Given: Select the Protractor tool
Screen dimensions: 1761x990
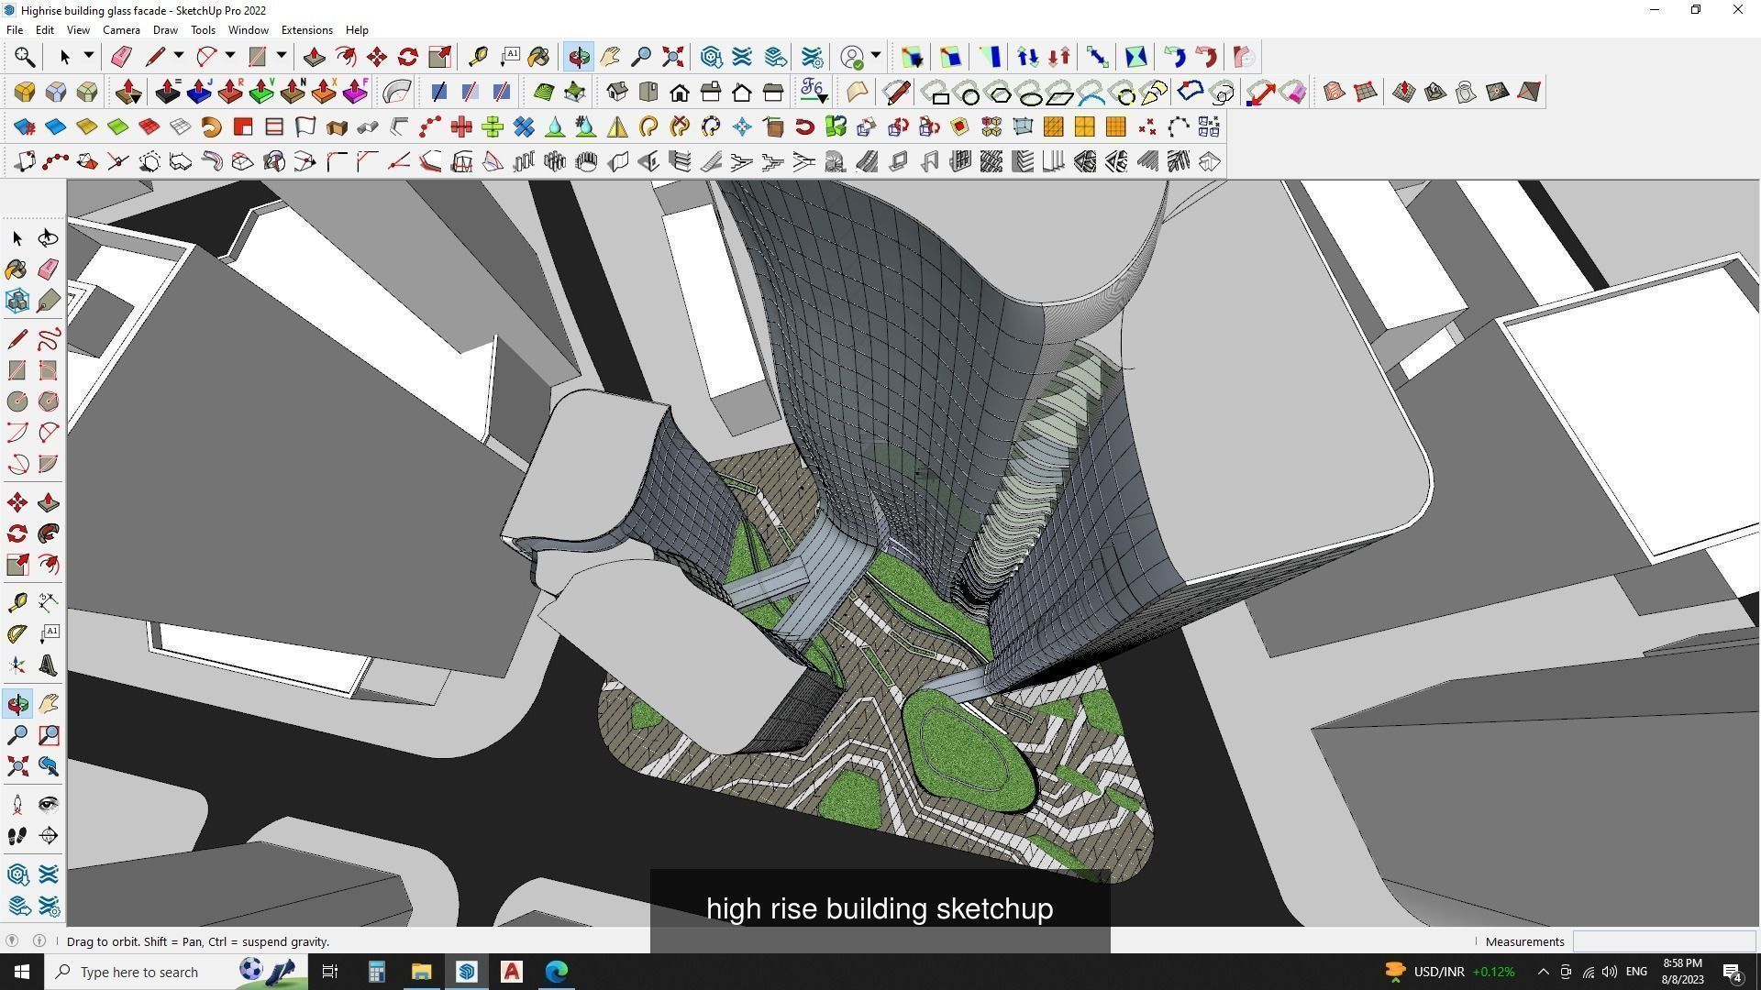Looking at the screenshot, I should (x=17, y=632).
